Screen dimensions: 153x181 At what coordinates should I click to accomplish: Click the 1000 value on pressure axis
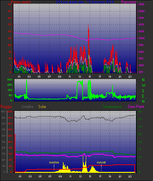(142, 38)
